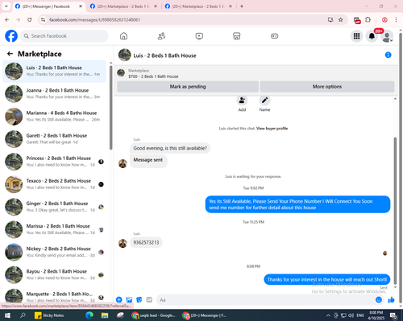Open Ginger - 2 Beds 1 Bath House chat

(x=54, y=207)
